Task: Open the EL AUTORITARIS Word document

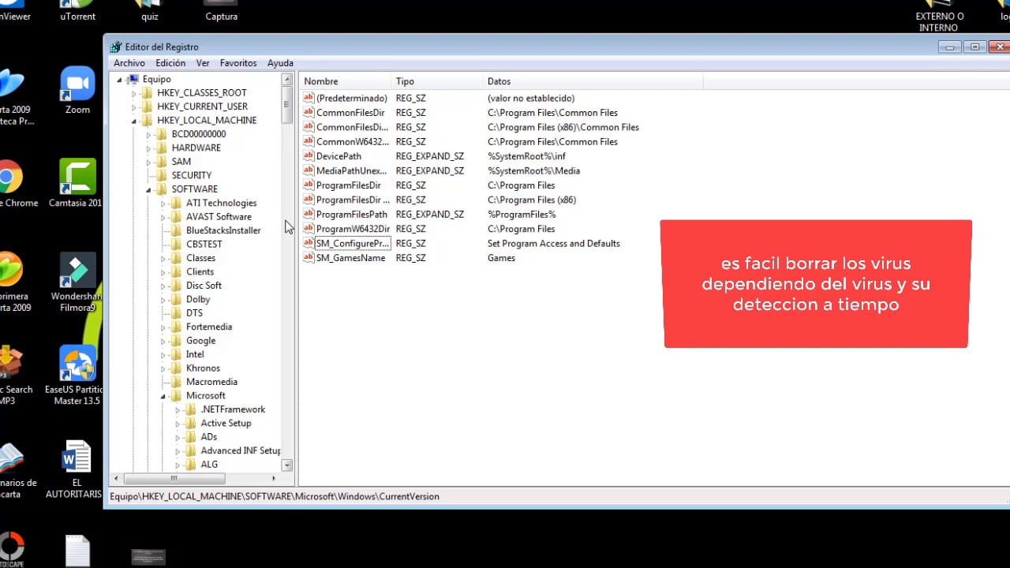Action: (x=77, y=469)
